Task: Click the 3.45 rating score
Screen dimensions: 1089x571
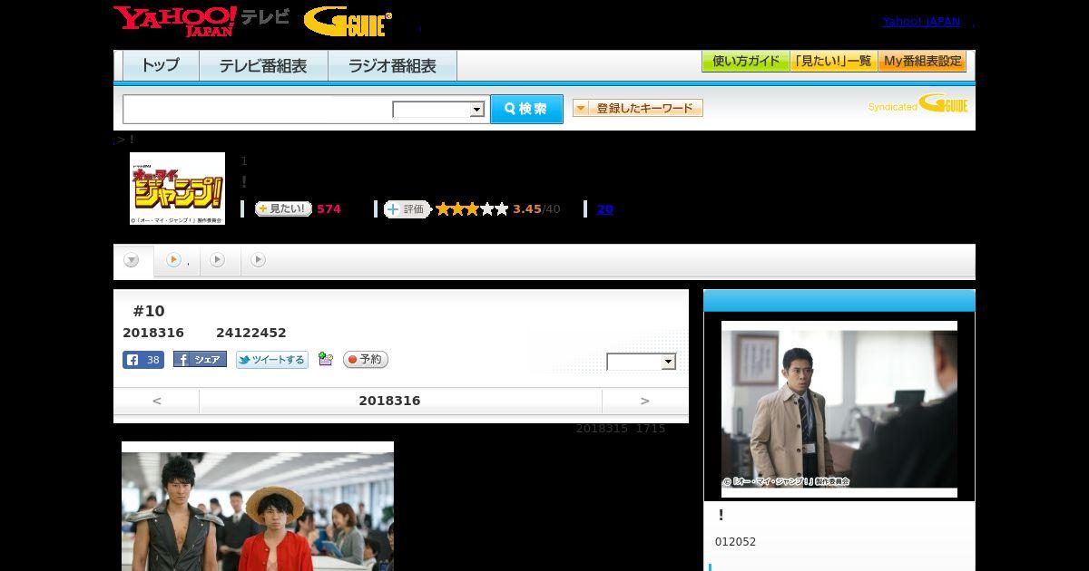Action: tap(526, 208)
